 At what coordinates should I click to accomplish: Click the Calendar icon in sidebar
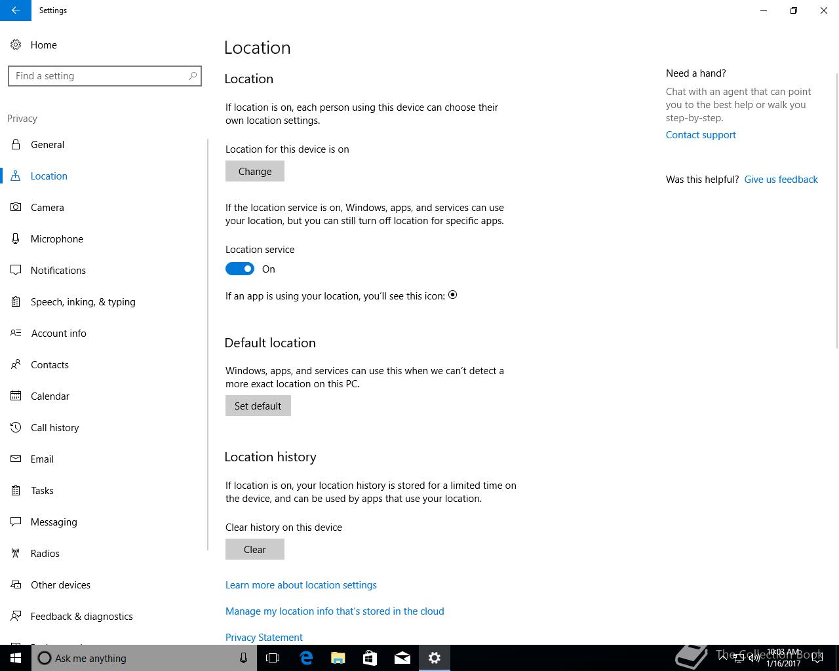click(x=16, y=396)
